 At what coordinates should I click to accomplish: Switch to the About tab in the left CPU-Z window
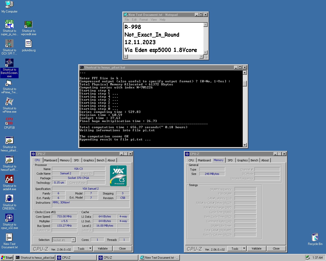click(111, 160)
